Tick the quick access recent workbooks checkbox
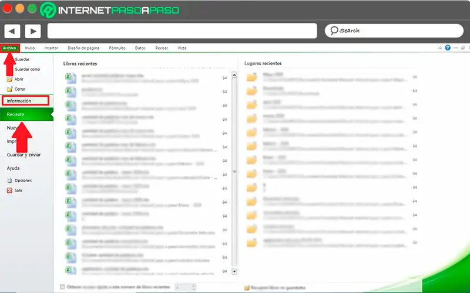The image size is (470, 293). pyautogui.click(x=62, y=287)
